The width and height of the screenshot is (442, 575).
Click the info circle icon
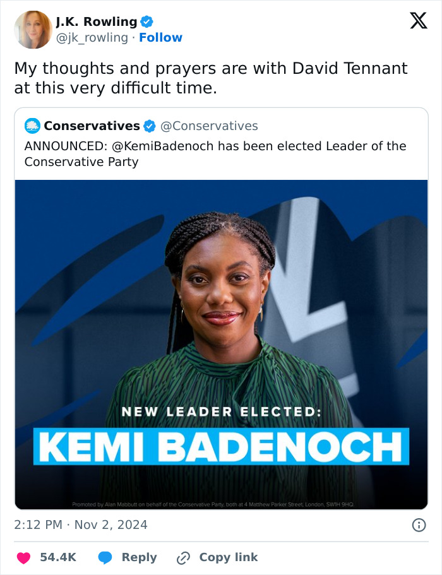pyautogui.click(x=419, y=525)
